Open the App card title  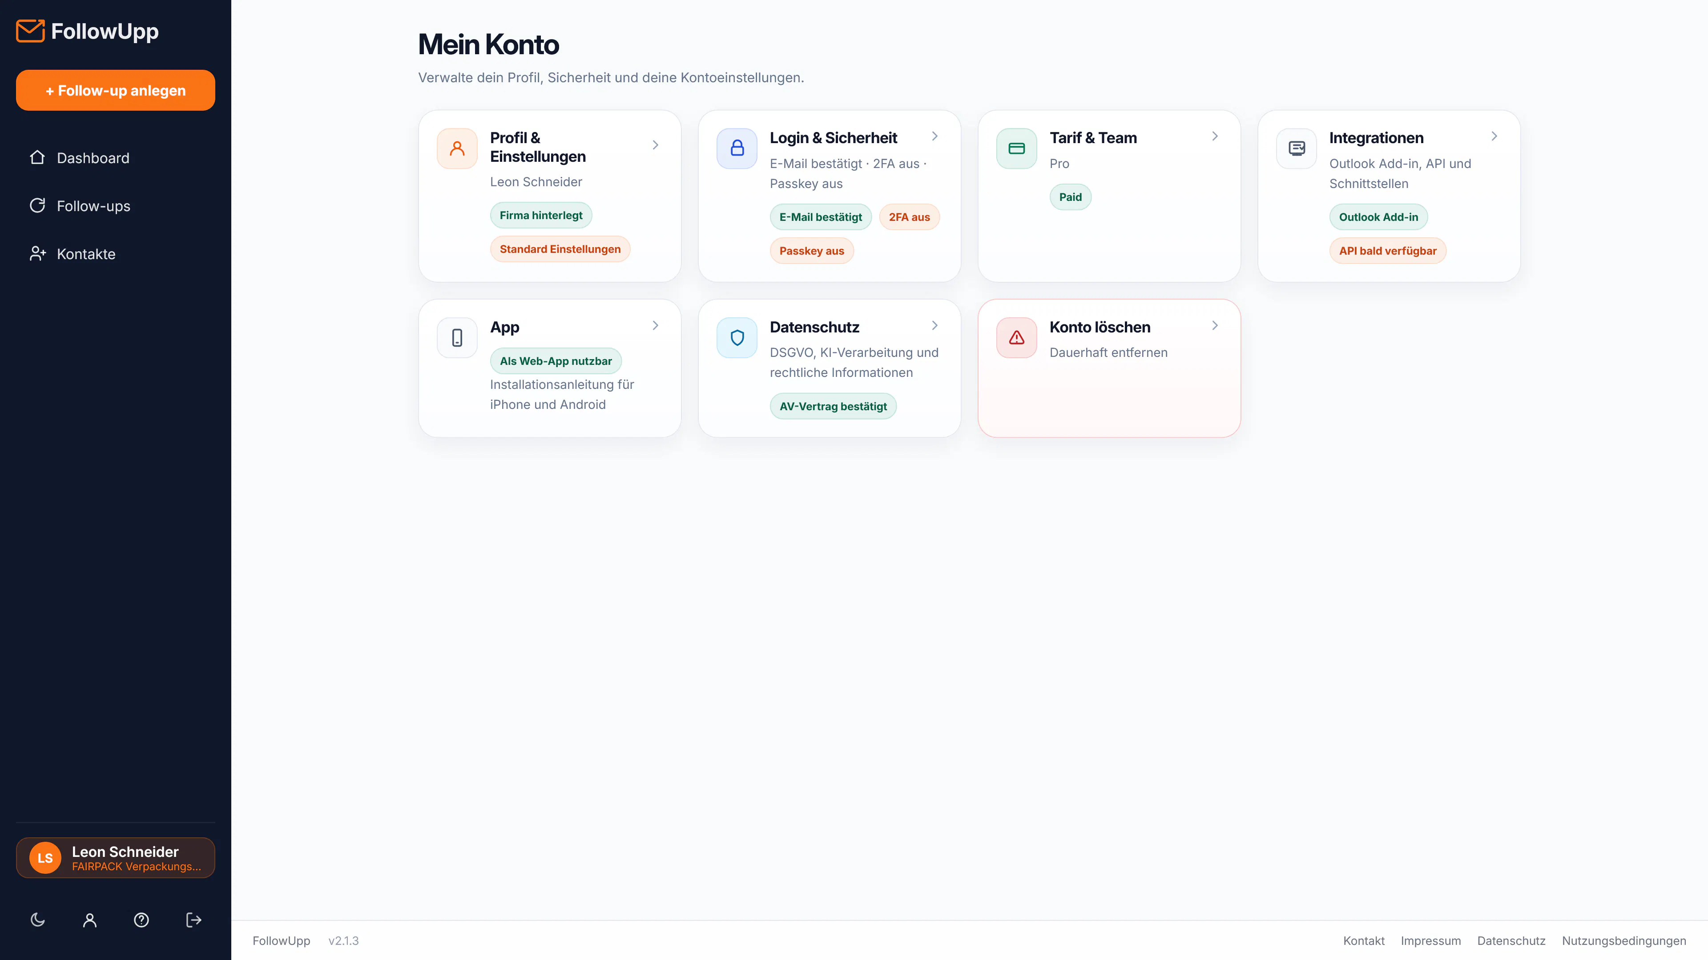[x=504, y=327]
